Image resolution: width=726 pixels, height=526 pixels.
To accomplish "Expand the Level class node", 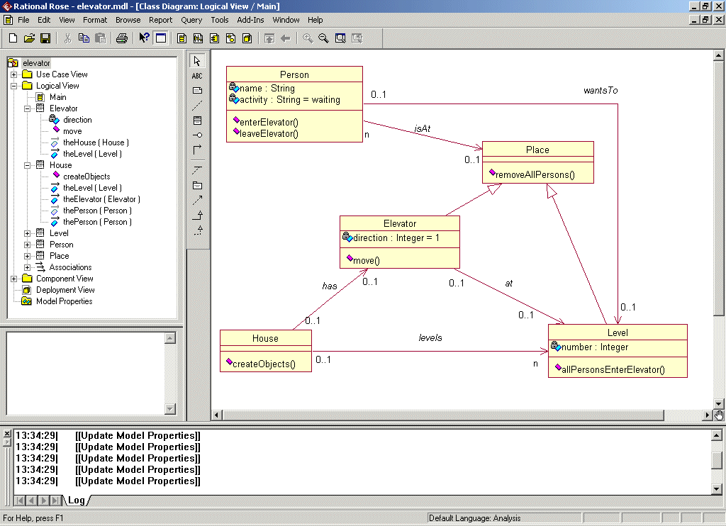I will [28, 233].
